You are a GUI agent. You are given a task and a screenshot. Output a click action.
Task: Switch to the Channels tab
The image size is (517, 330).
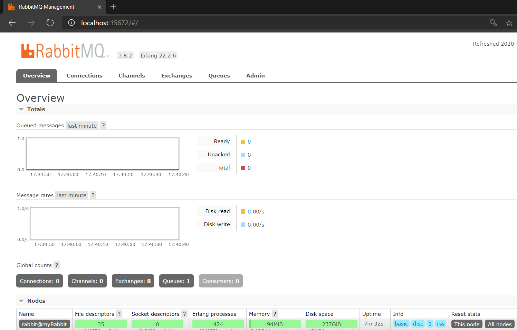(x=132, y=76)
